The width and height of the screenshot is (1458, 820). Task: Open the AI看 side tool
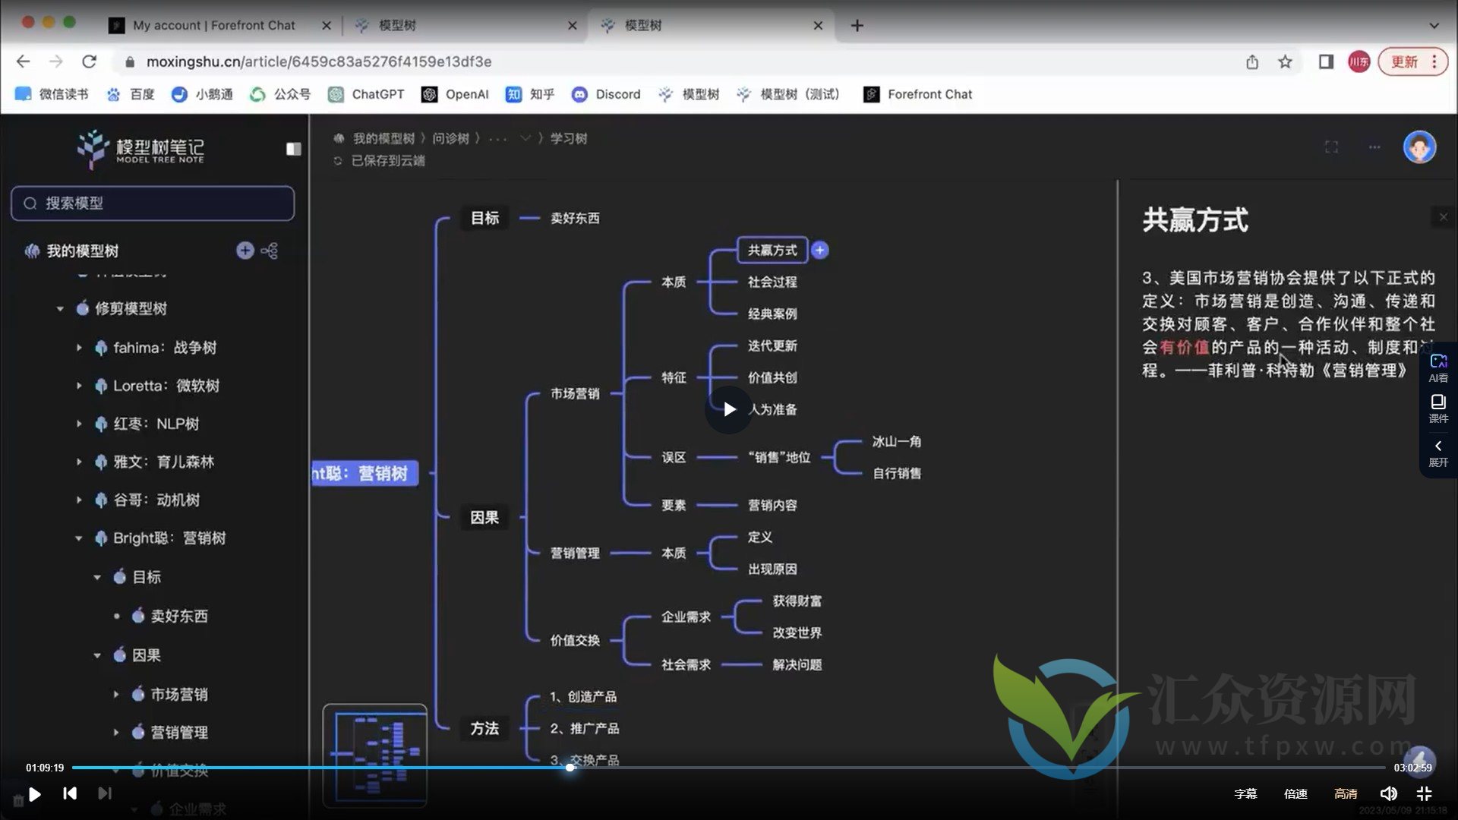pyautogui.click(x=1437, y=367)
